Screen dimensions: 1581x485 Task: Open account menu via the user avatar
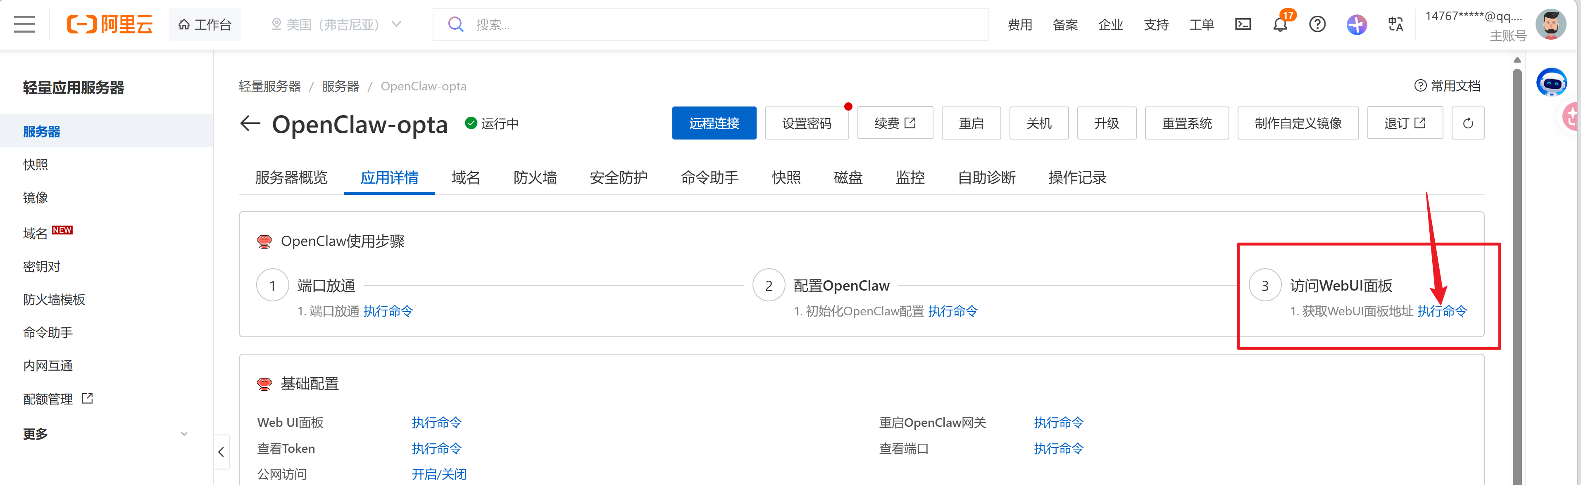point(1551,24)
